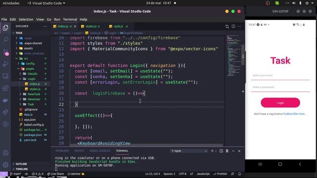The height and width of the screenshot is (178, 317).
Task: Click Spaces: 2 indentation setting
Action: pyautogui.click(x=169, y=174)
